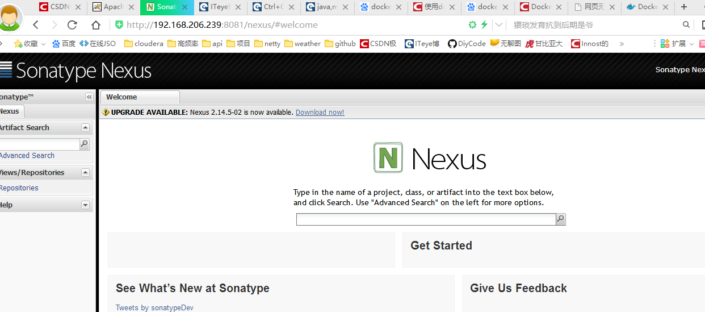This screenshot has width=705, height=312.
Task: Click the sidebar artifact search field
Action: tap(39, 144)
